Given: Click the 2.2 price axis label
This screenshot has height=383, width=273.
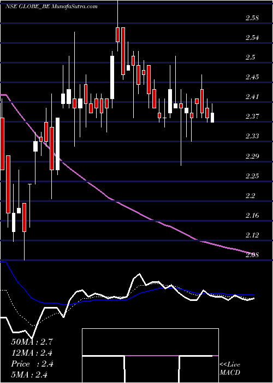Looking at the screenshot, I should (x=250, y=196).
